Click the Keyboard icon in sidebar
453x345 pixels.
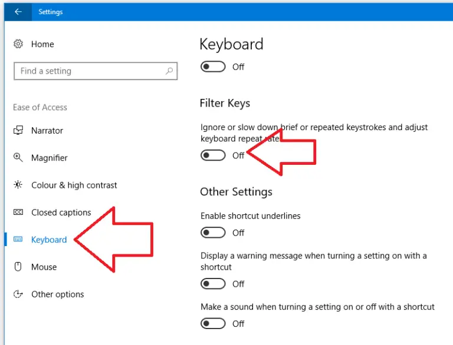pos(19,240)
